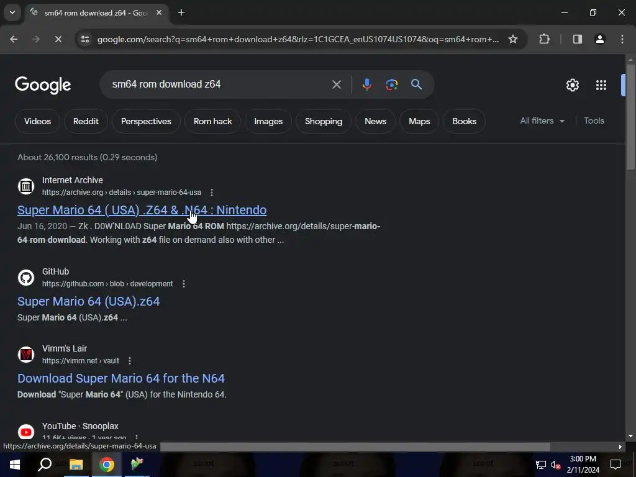
Task: Expand the All filters dropdown
Action: tap(542, 121)
